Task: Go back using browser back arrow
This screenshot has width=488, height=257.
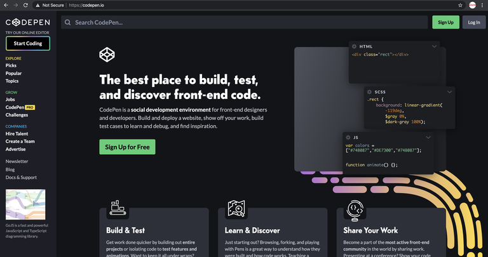Action: [x=6, y=5]
